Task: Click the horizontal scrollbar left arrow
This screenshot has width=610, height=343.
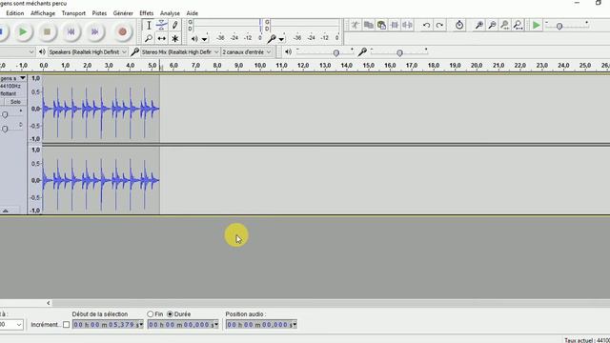Action: click(x=49, y=303)
